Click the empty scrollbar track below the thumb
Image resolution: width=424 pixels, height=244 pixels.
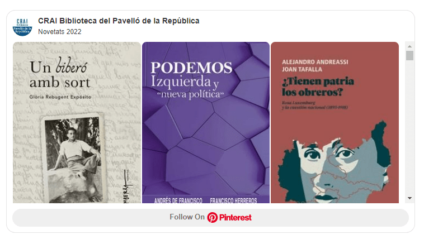click(x=409, y=127)
